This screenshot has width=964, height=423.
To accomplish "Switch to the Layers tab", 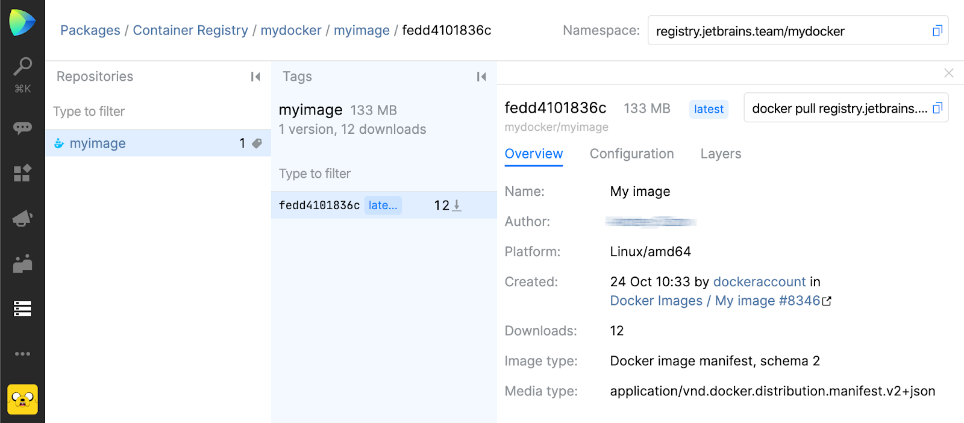I will 721,154.
